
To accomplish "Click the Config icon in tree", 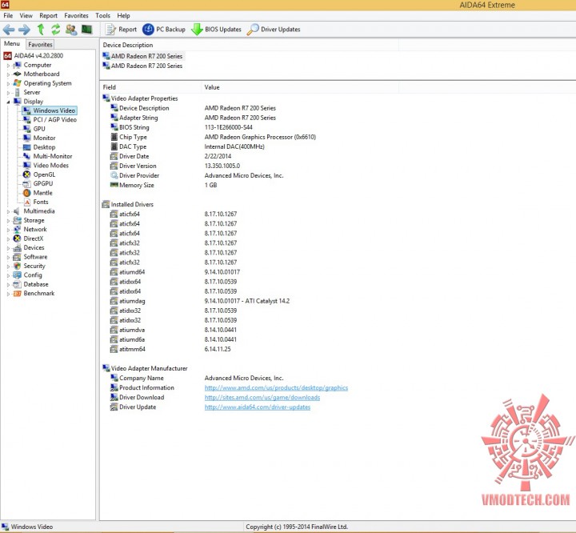I will tap(18, 275).
